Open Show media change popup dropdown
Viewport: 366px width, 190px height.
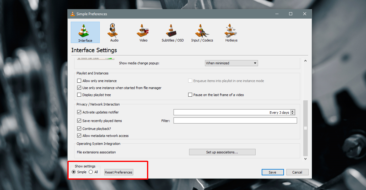click(231, 63)
